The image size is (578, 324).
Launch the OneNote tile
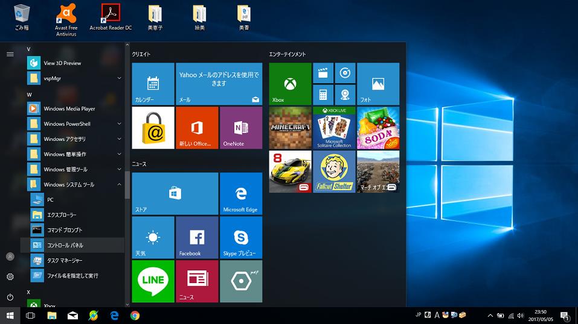[x=241, y=128]
